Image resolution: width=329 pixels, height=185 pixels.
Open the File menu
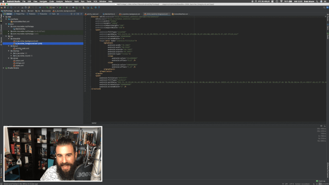point(24,1)
